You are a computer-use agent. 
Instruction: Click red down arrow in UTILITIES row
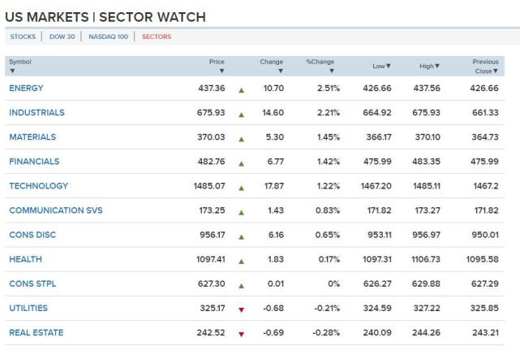coord(241,310)
